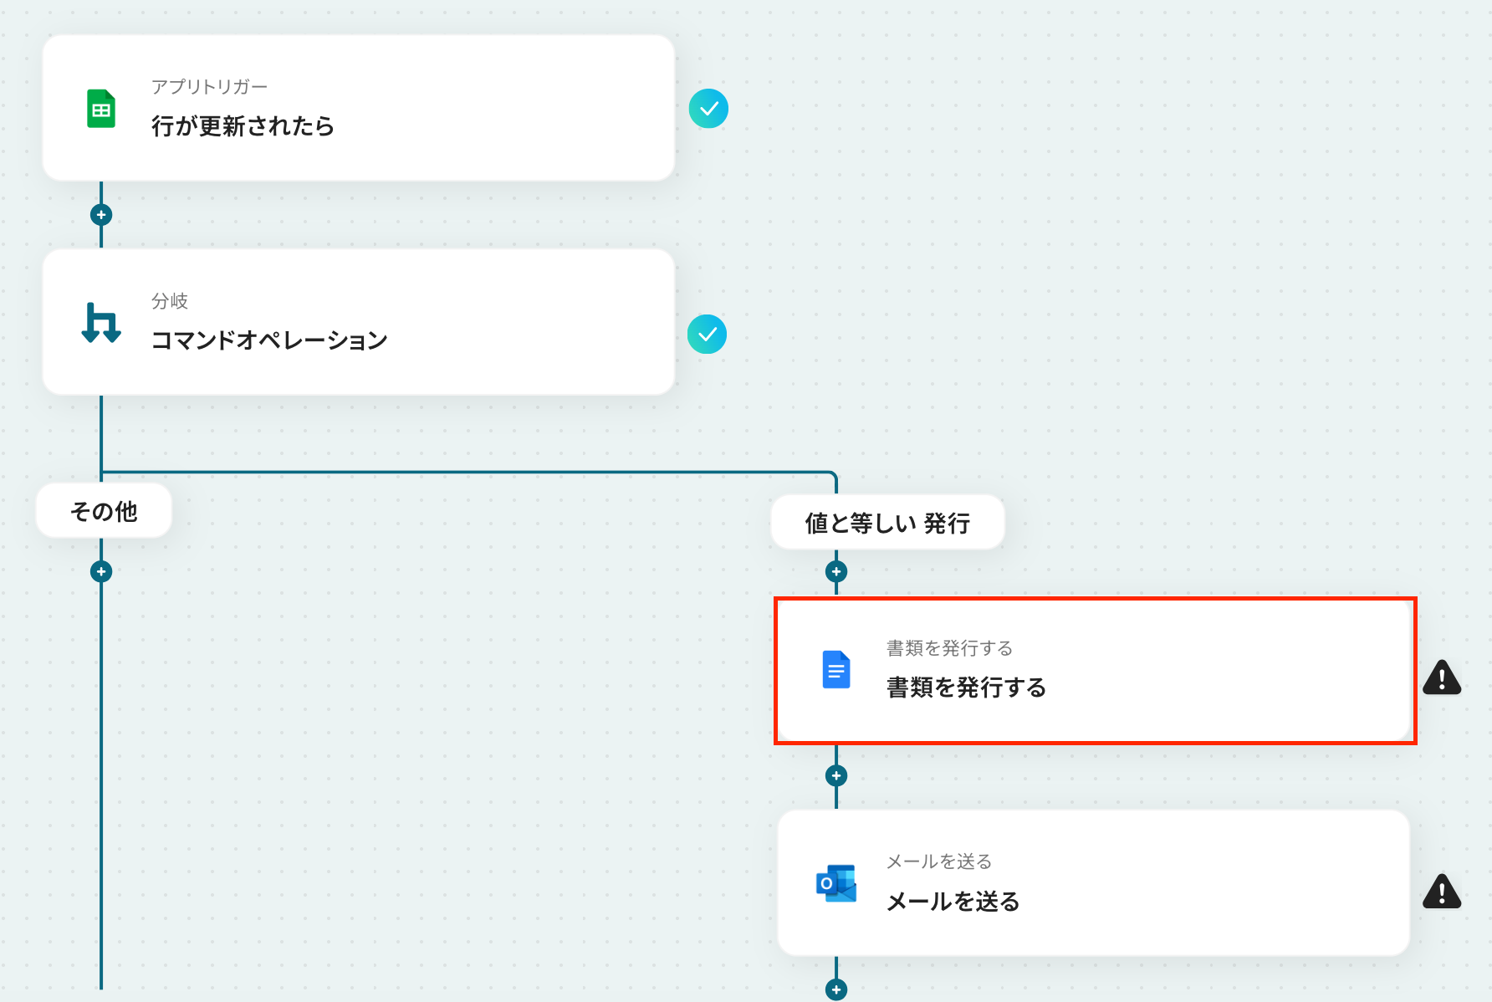Click the warning icon beside 書類を発行する
This screenshot has width=1492, height=1002.
[x=1442, y=677]
